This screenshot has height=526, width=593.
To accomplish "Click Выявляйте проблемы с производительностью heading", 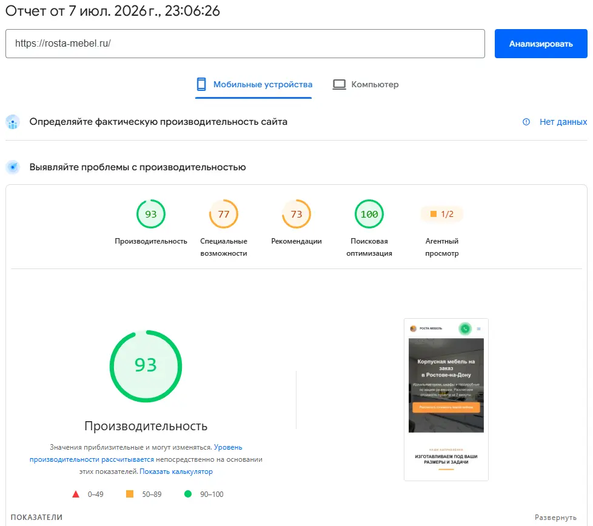I will [x=138, y=167].
